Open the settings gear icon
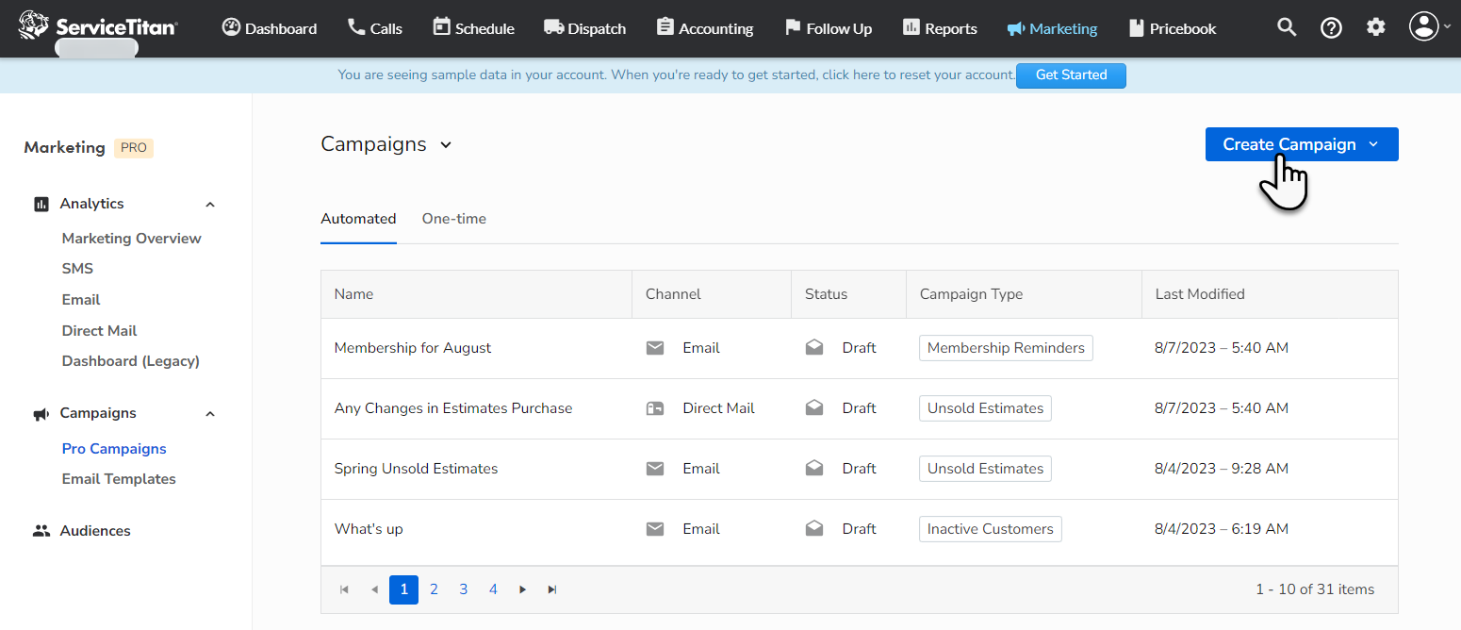 [x=1376, y=27]
